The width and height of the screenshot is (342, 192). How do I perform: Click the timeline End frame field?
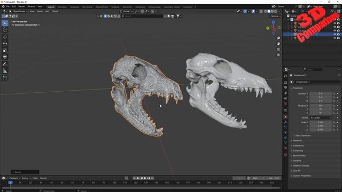[274, 178]
